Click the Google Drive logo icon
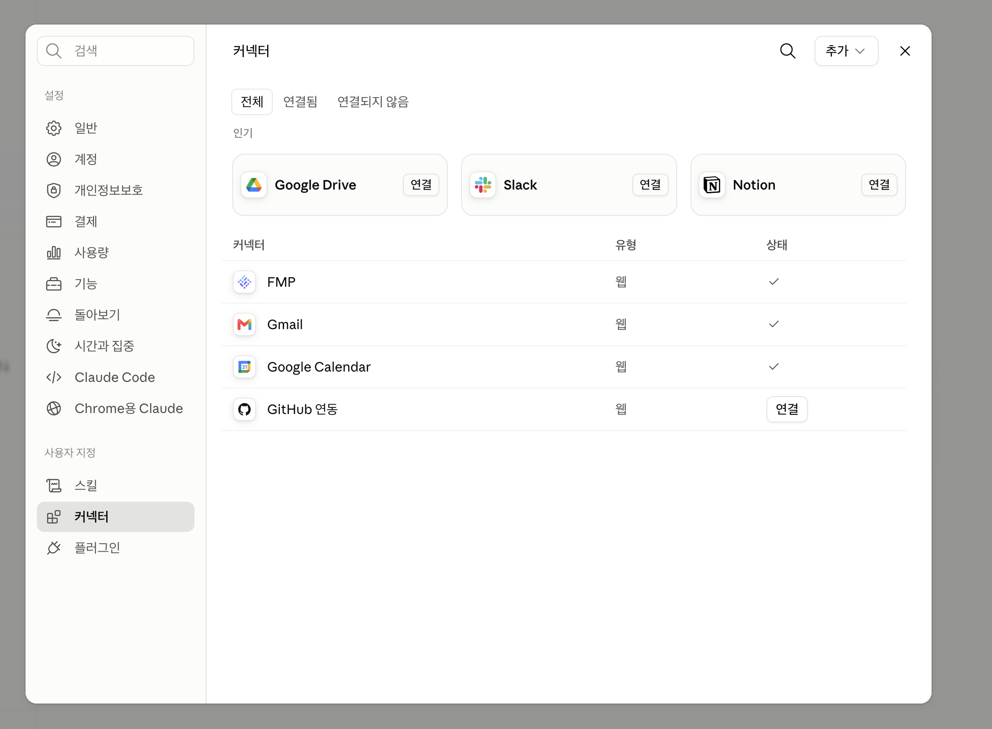 (x=254, y=185)
